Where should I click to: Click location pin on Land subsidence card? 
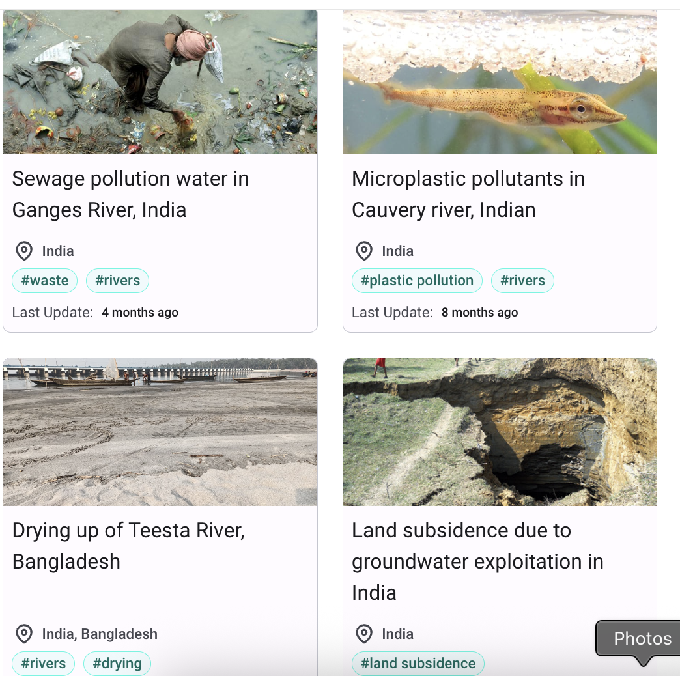coord(364,634)
